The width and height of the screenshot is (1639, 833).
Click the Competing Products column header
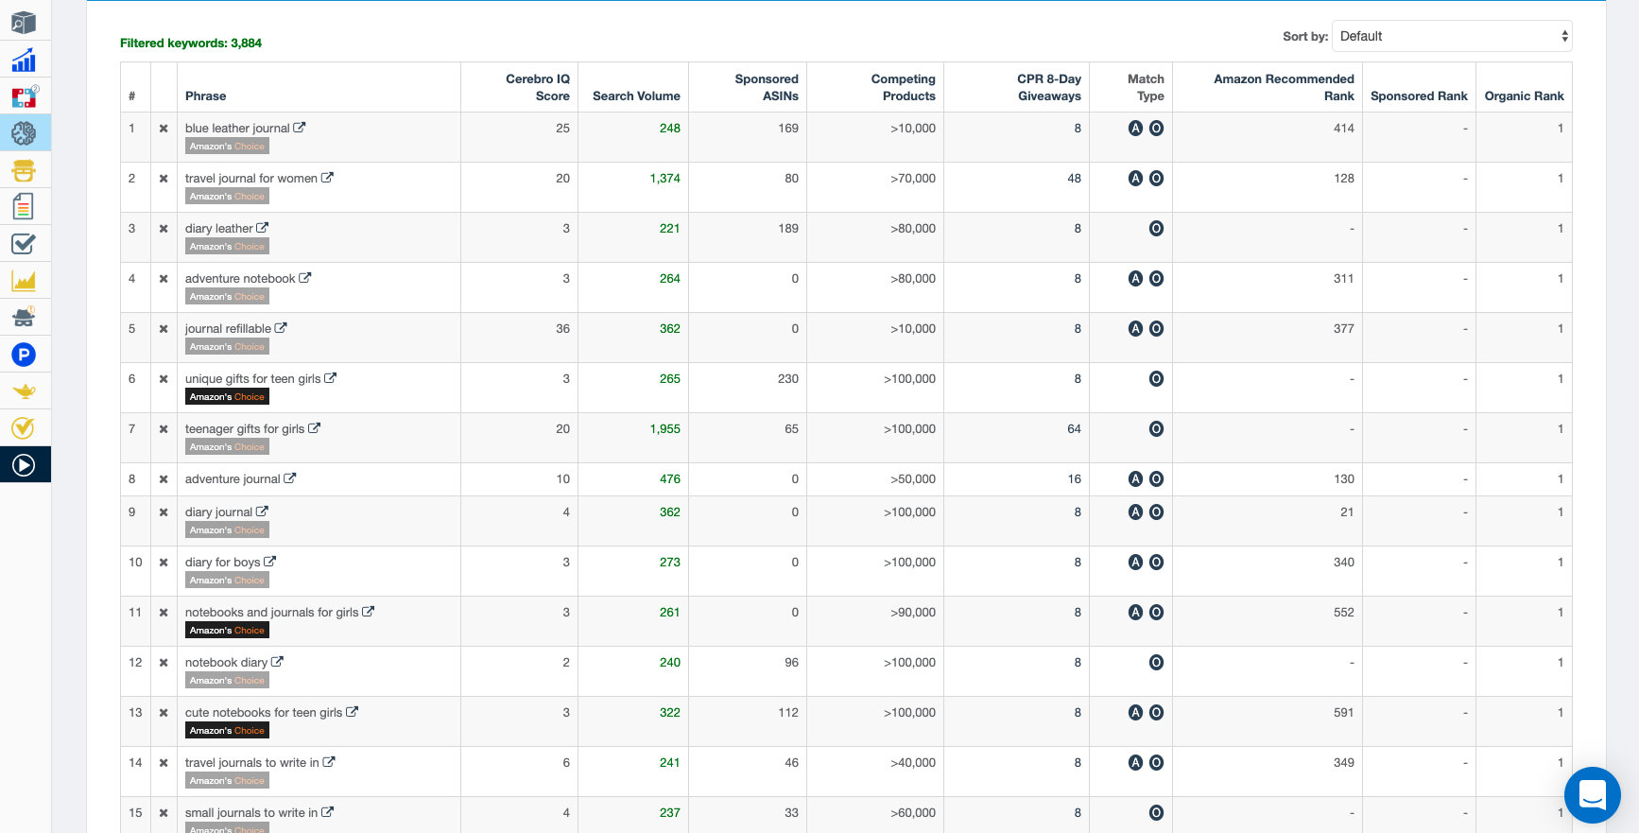point(902,87)
